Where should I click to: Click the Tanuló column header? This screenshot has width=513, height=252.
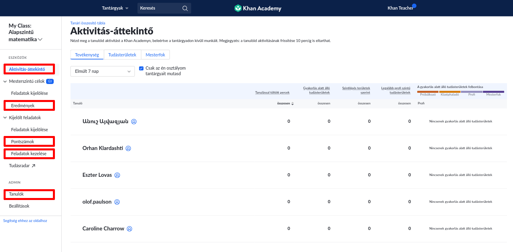[x=78, y=104]
